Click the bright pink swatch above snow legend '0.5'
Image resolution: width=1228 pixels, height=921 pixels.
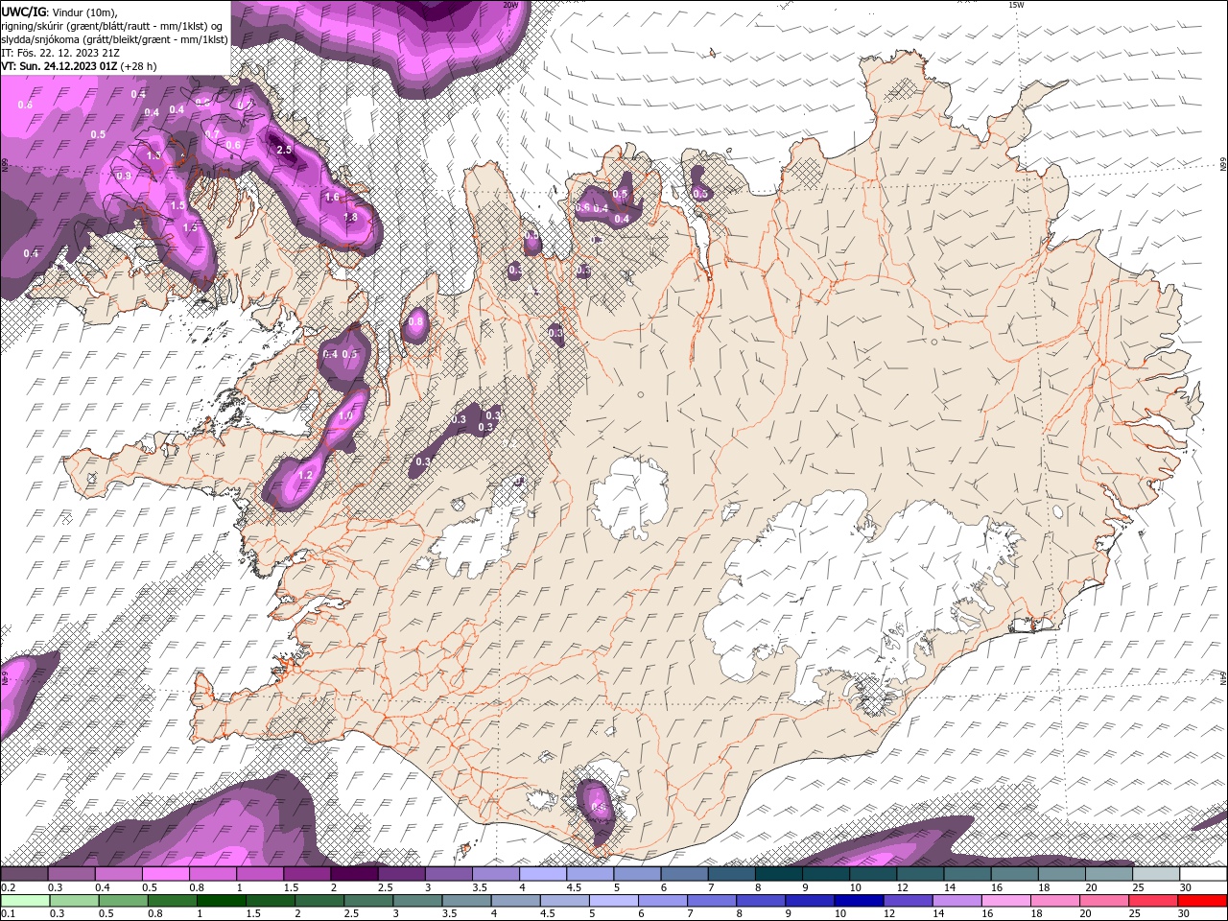pyautogui.click(x=166, y=874)
